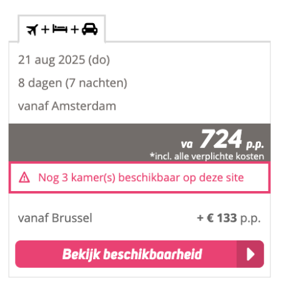Click the rental car icon
Image resolution: width=281 pixels, height=286 pixels.
click(90, 29)
